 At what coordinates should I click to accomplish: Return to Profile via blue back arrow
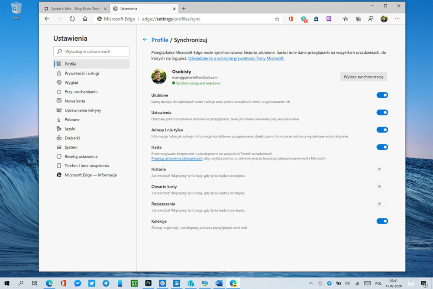145,39
